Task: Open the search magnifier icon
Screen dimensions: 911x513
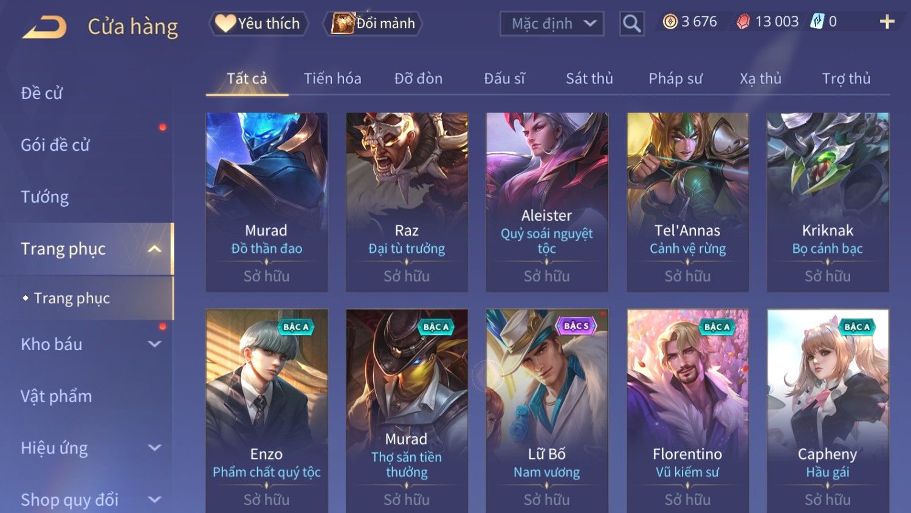Action: (x=632, y=24)
